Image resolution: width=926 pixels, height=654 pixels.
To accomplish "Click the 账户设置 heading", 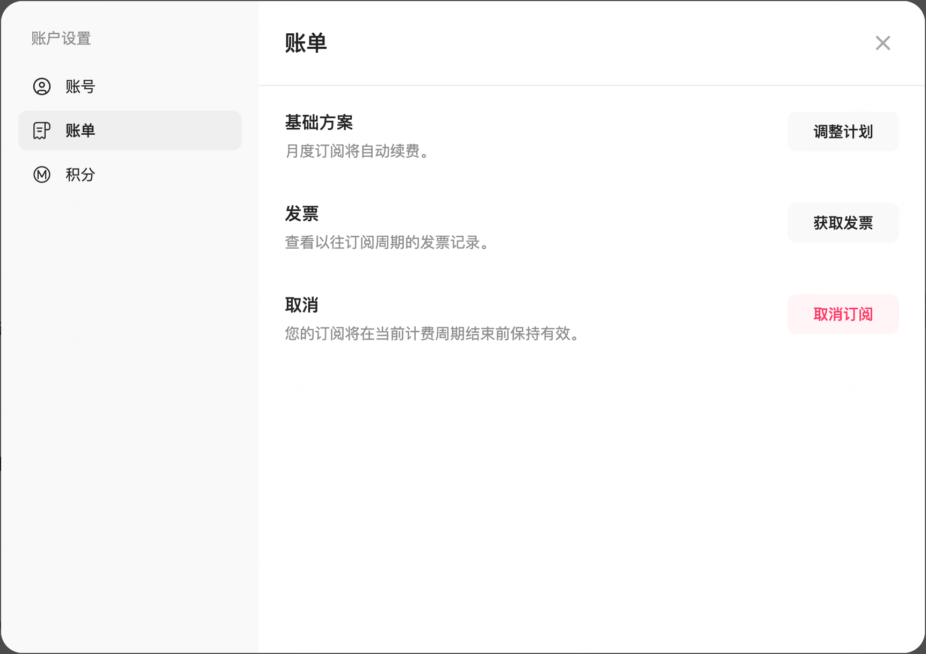I will coord(61,38).
